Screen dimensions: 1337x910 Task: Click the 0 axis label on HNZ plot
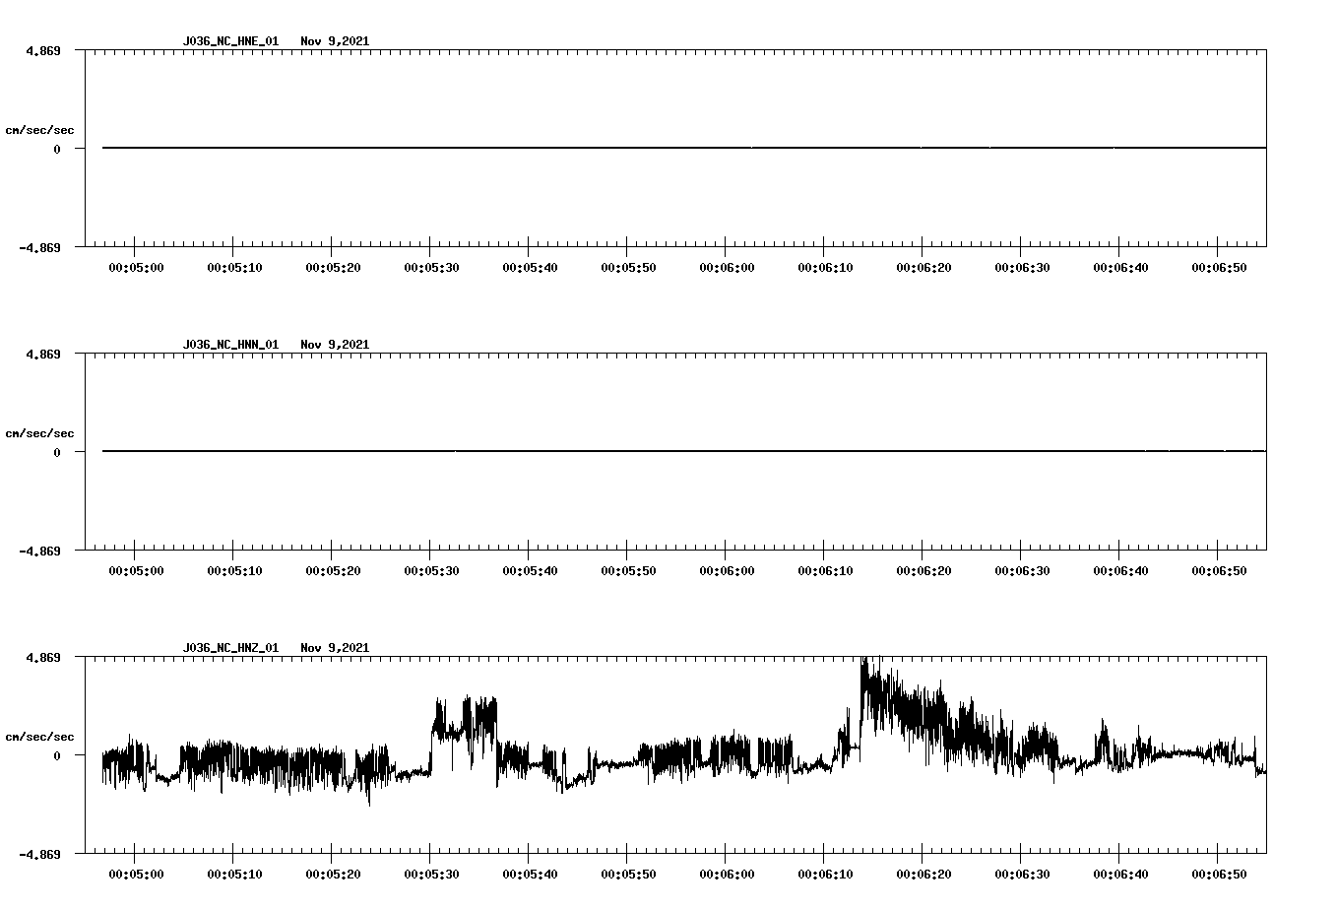[57, 756]
